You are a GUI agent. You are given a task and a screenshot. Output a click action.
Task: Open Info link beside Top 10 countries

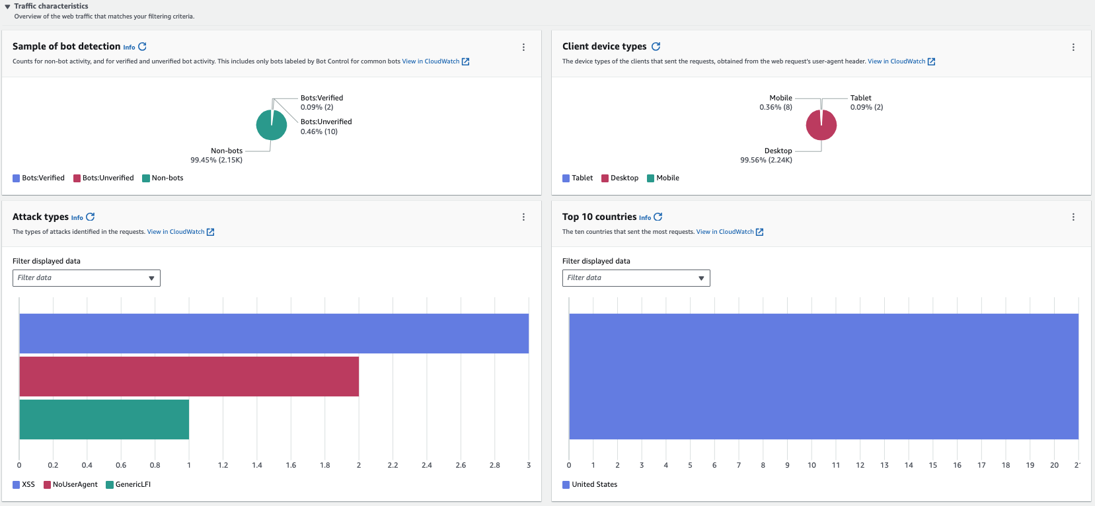pyautogui.click(x=644, y=218)
